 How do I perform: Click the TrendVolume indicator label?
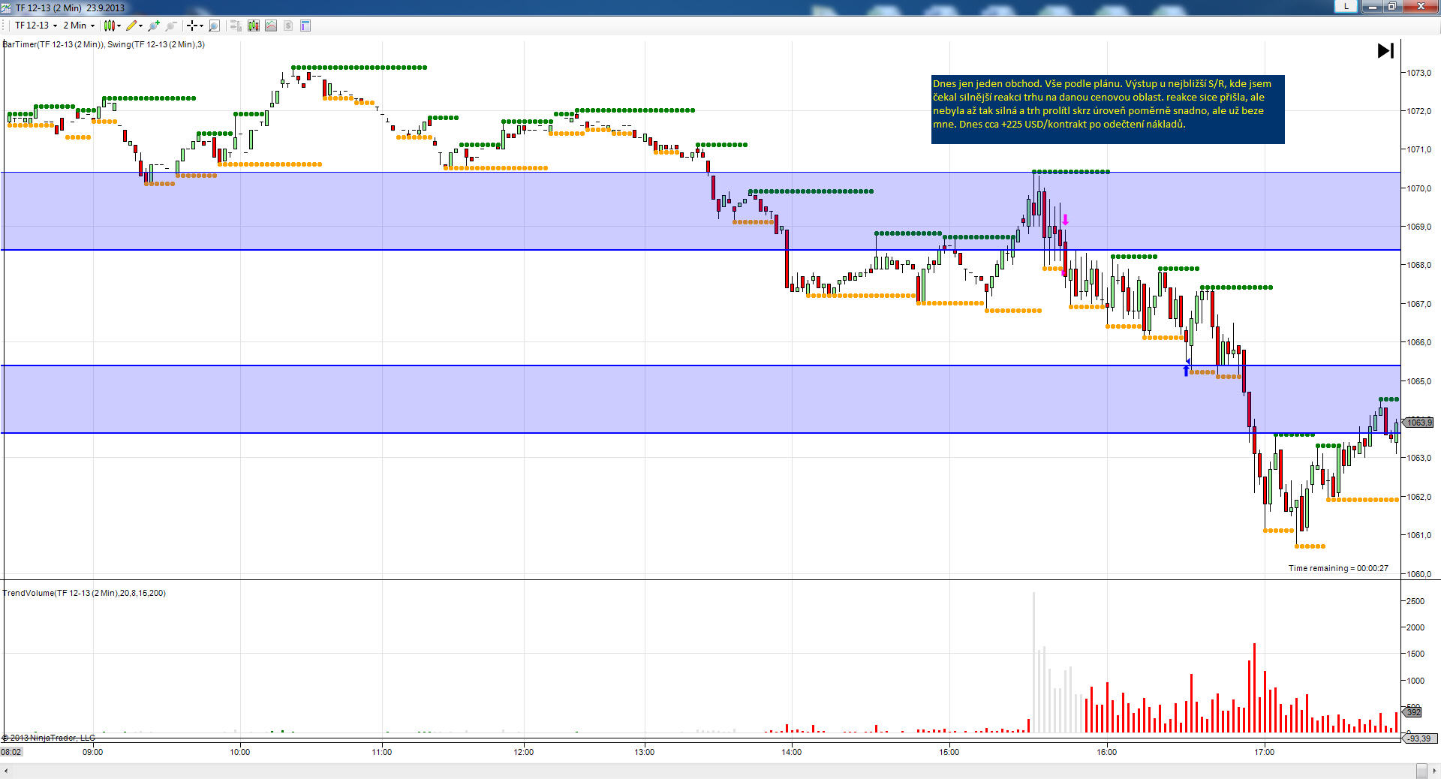coord(84,593)
